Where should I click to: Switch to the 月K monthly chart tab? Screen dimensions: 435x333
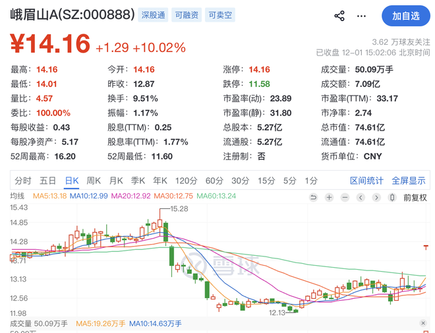pos(116,181)
